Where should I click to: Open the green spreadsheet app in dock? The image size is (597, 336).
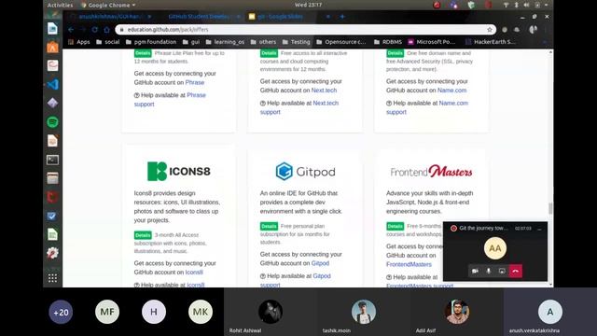52,234
